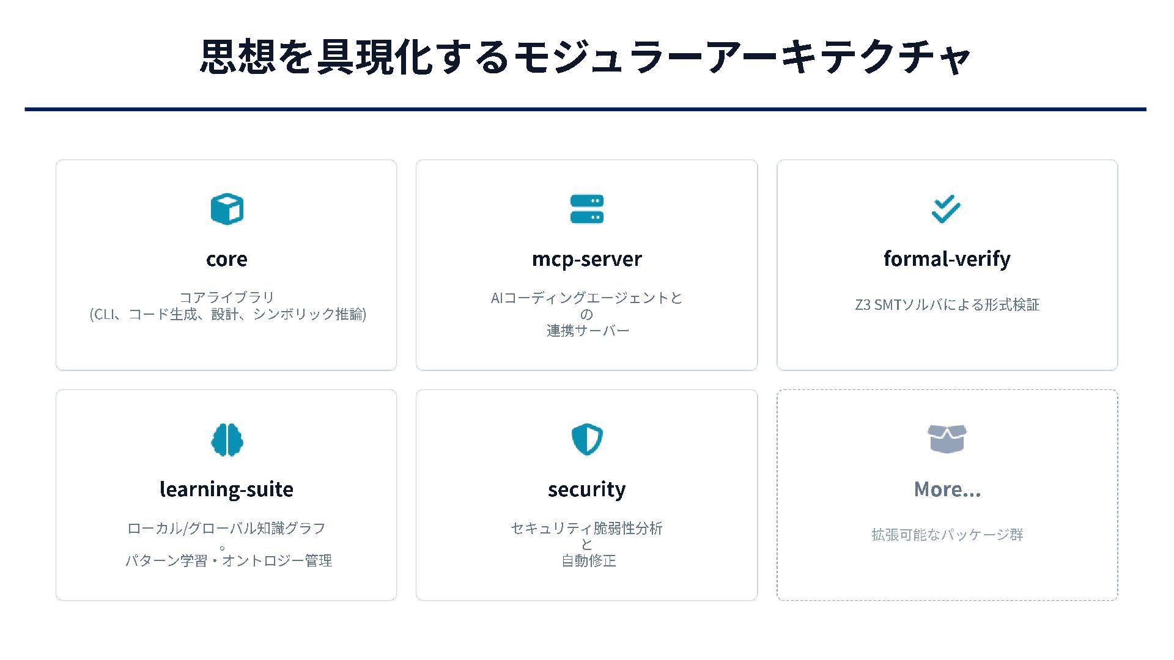Click the 拡張可能なパッケージ群 description
Viewport: 1174px width, 660px height.
947,535
